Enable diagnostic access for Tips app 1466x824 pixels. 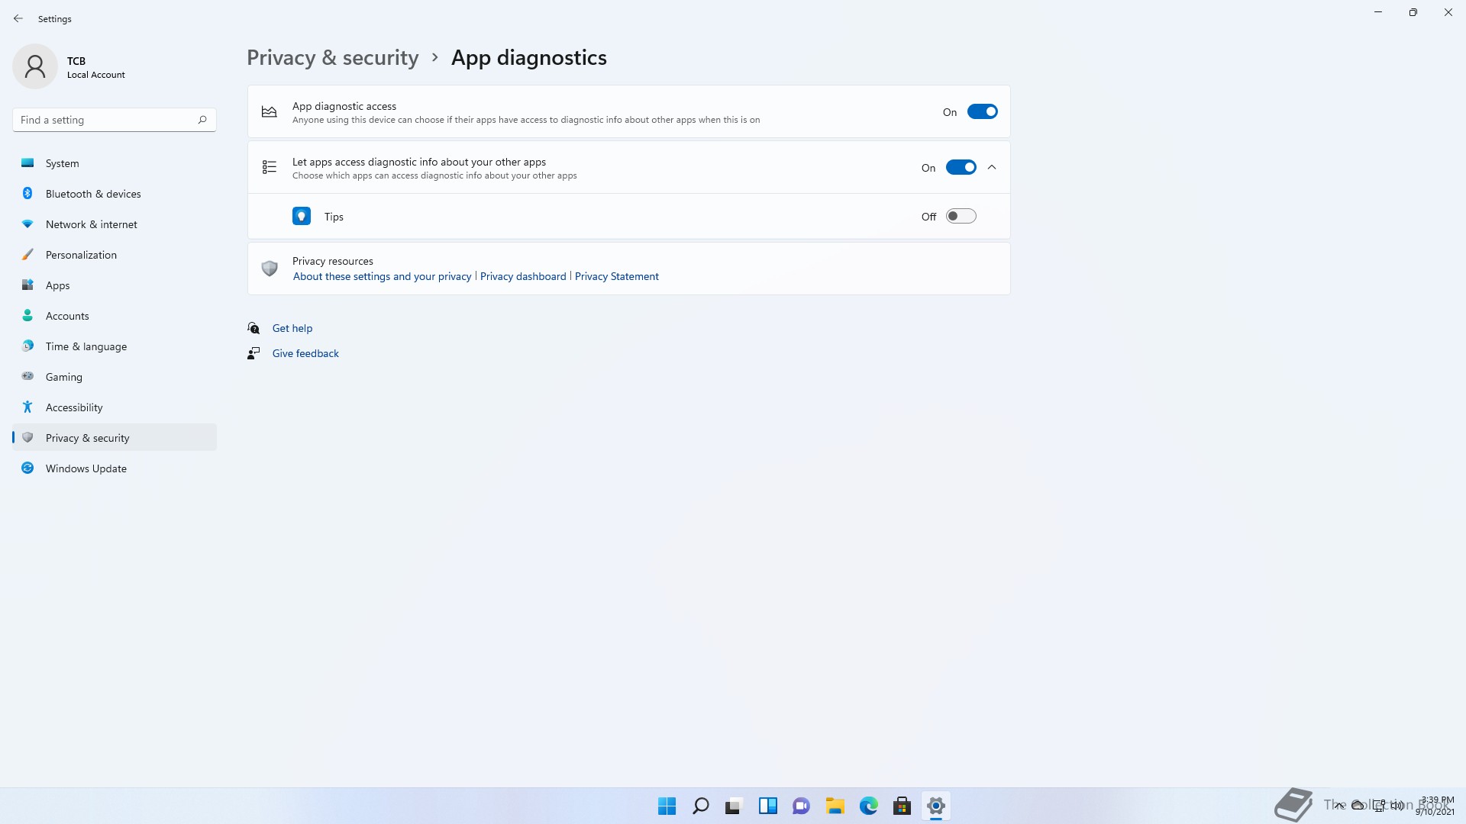pos(961,216)
